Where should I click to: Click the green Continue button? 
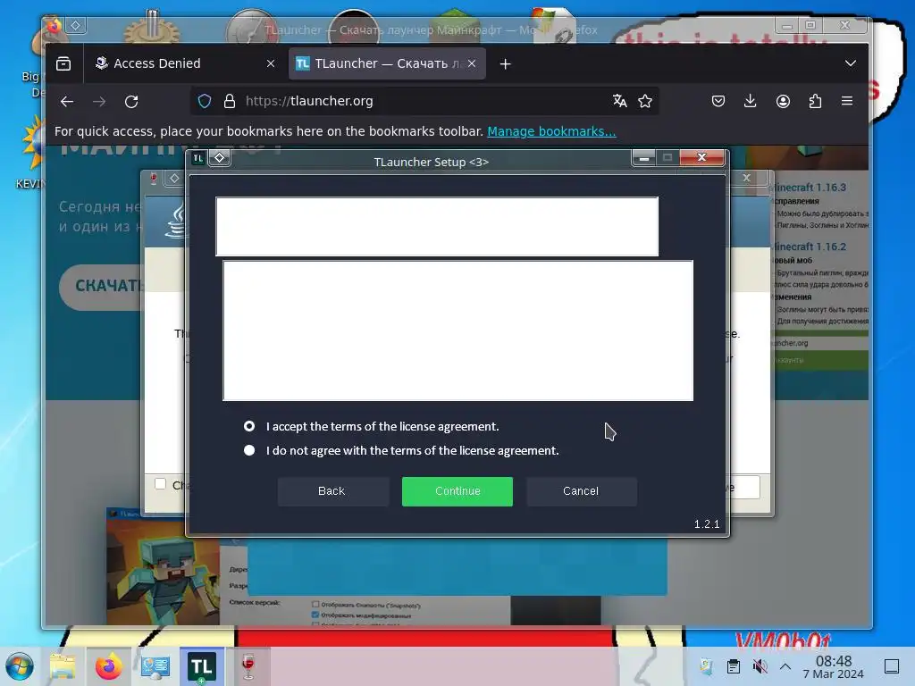[457, 491]
